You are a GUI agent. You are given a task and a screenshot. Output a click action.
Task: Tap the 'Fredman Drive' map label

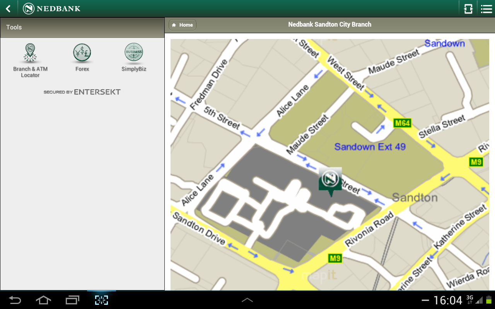209,84
